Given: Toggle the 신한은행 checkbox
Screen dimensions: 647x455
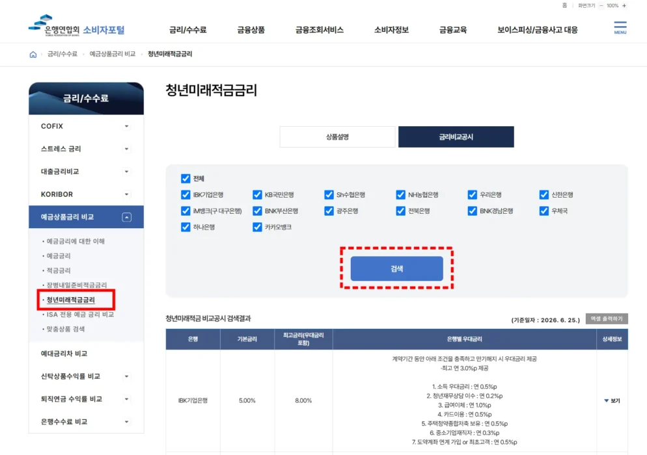Looking at the screenshot, I should coord(544,194).
